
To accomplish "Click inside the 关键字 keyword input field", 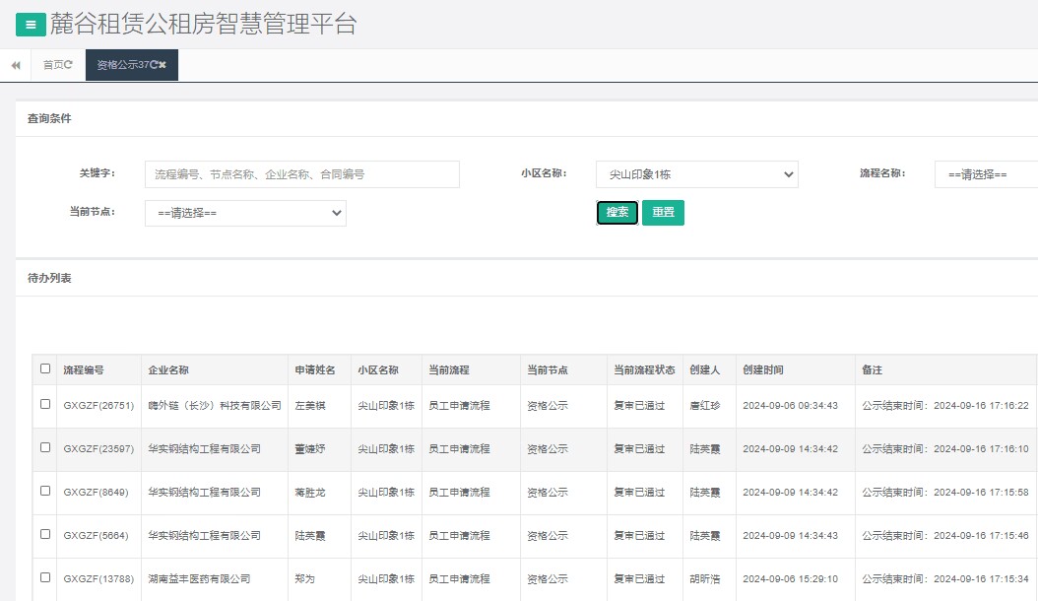I will (295, 174).
